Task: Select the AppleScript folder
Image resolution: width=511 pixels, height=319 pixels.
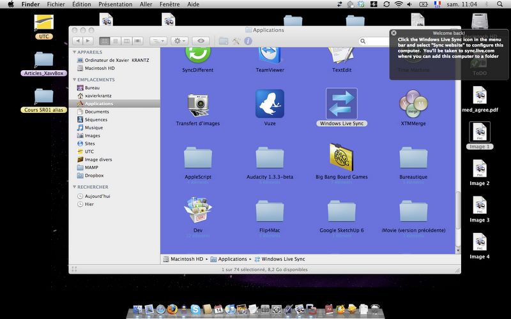Action: [198, 158]
